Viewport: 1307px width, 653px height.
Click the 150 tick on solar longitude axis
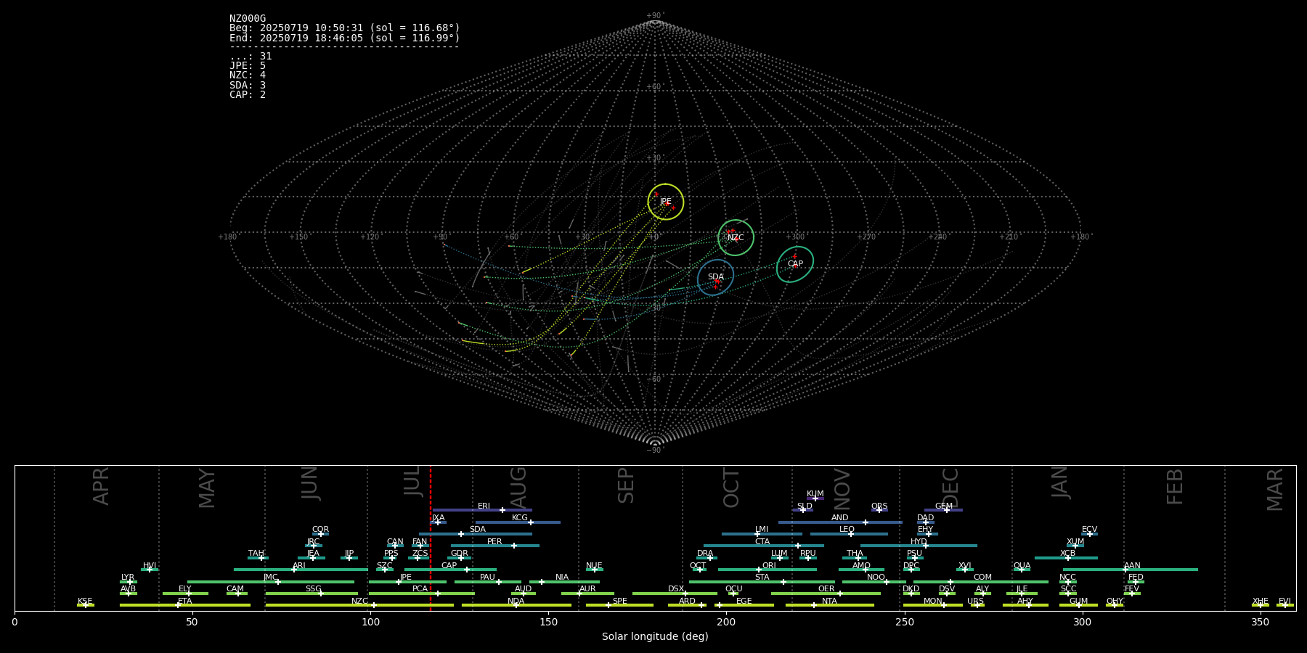548,622
